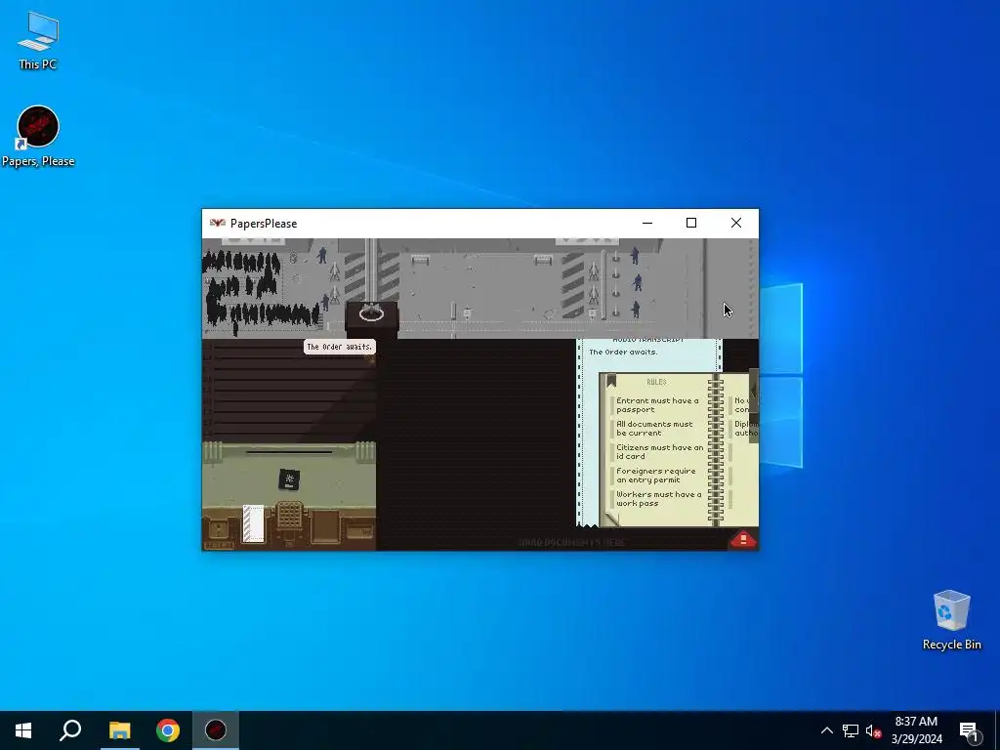Click the Papers Please taskbar button
Screen dimensions: 1000x750
tap(216, 730)
